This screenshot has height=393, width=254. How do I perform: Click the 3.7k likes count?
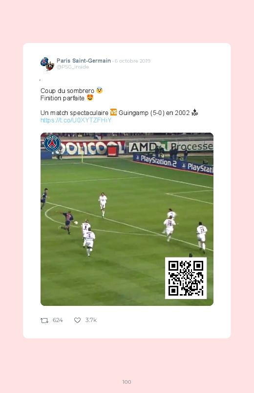coord(91,320)
